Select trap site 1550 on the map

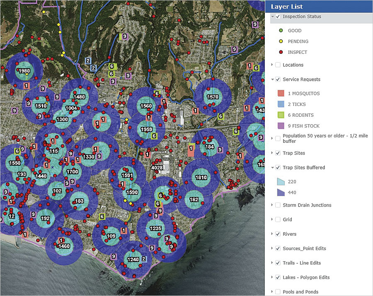[x=15, y=163]
